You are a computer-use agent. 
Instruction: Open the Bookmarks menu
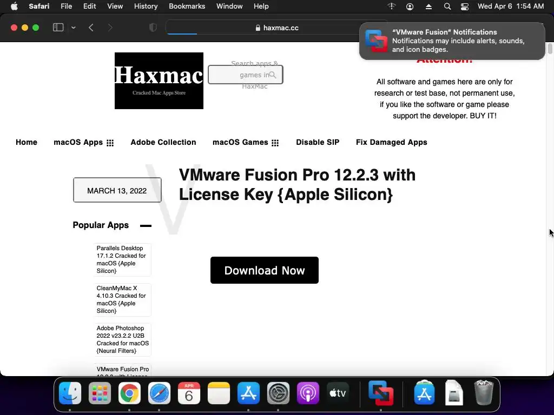(187, 6)
